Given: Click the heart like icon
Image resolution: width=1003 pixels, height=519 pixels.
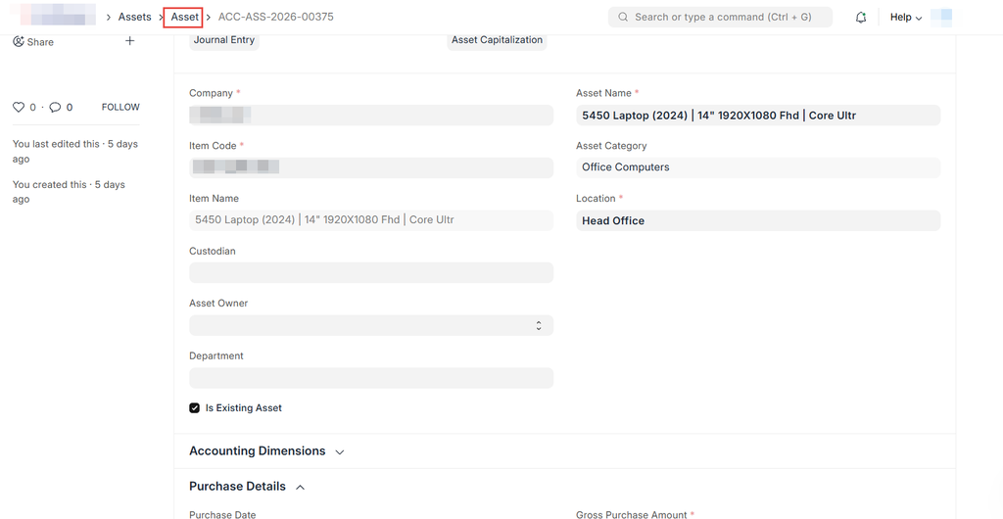Looking at the screenshot, I should click(x=18, y=107).
